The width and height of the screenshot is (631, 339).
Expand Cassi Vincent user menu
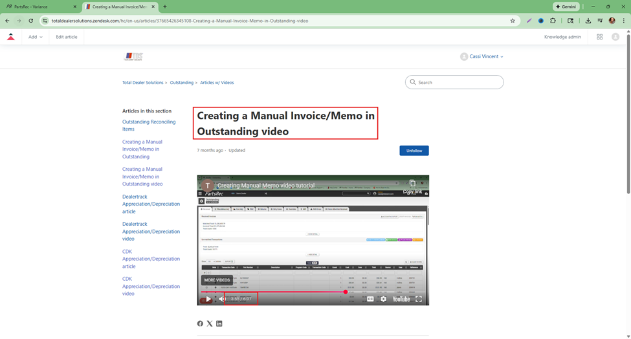(x=482, y=56)
